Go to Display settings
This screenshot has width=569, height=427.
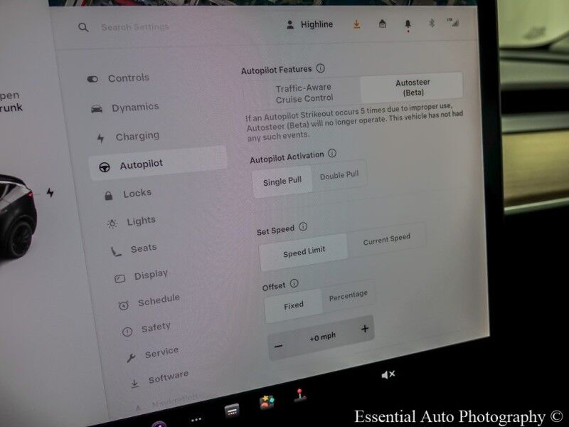click(141, 276)
